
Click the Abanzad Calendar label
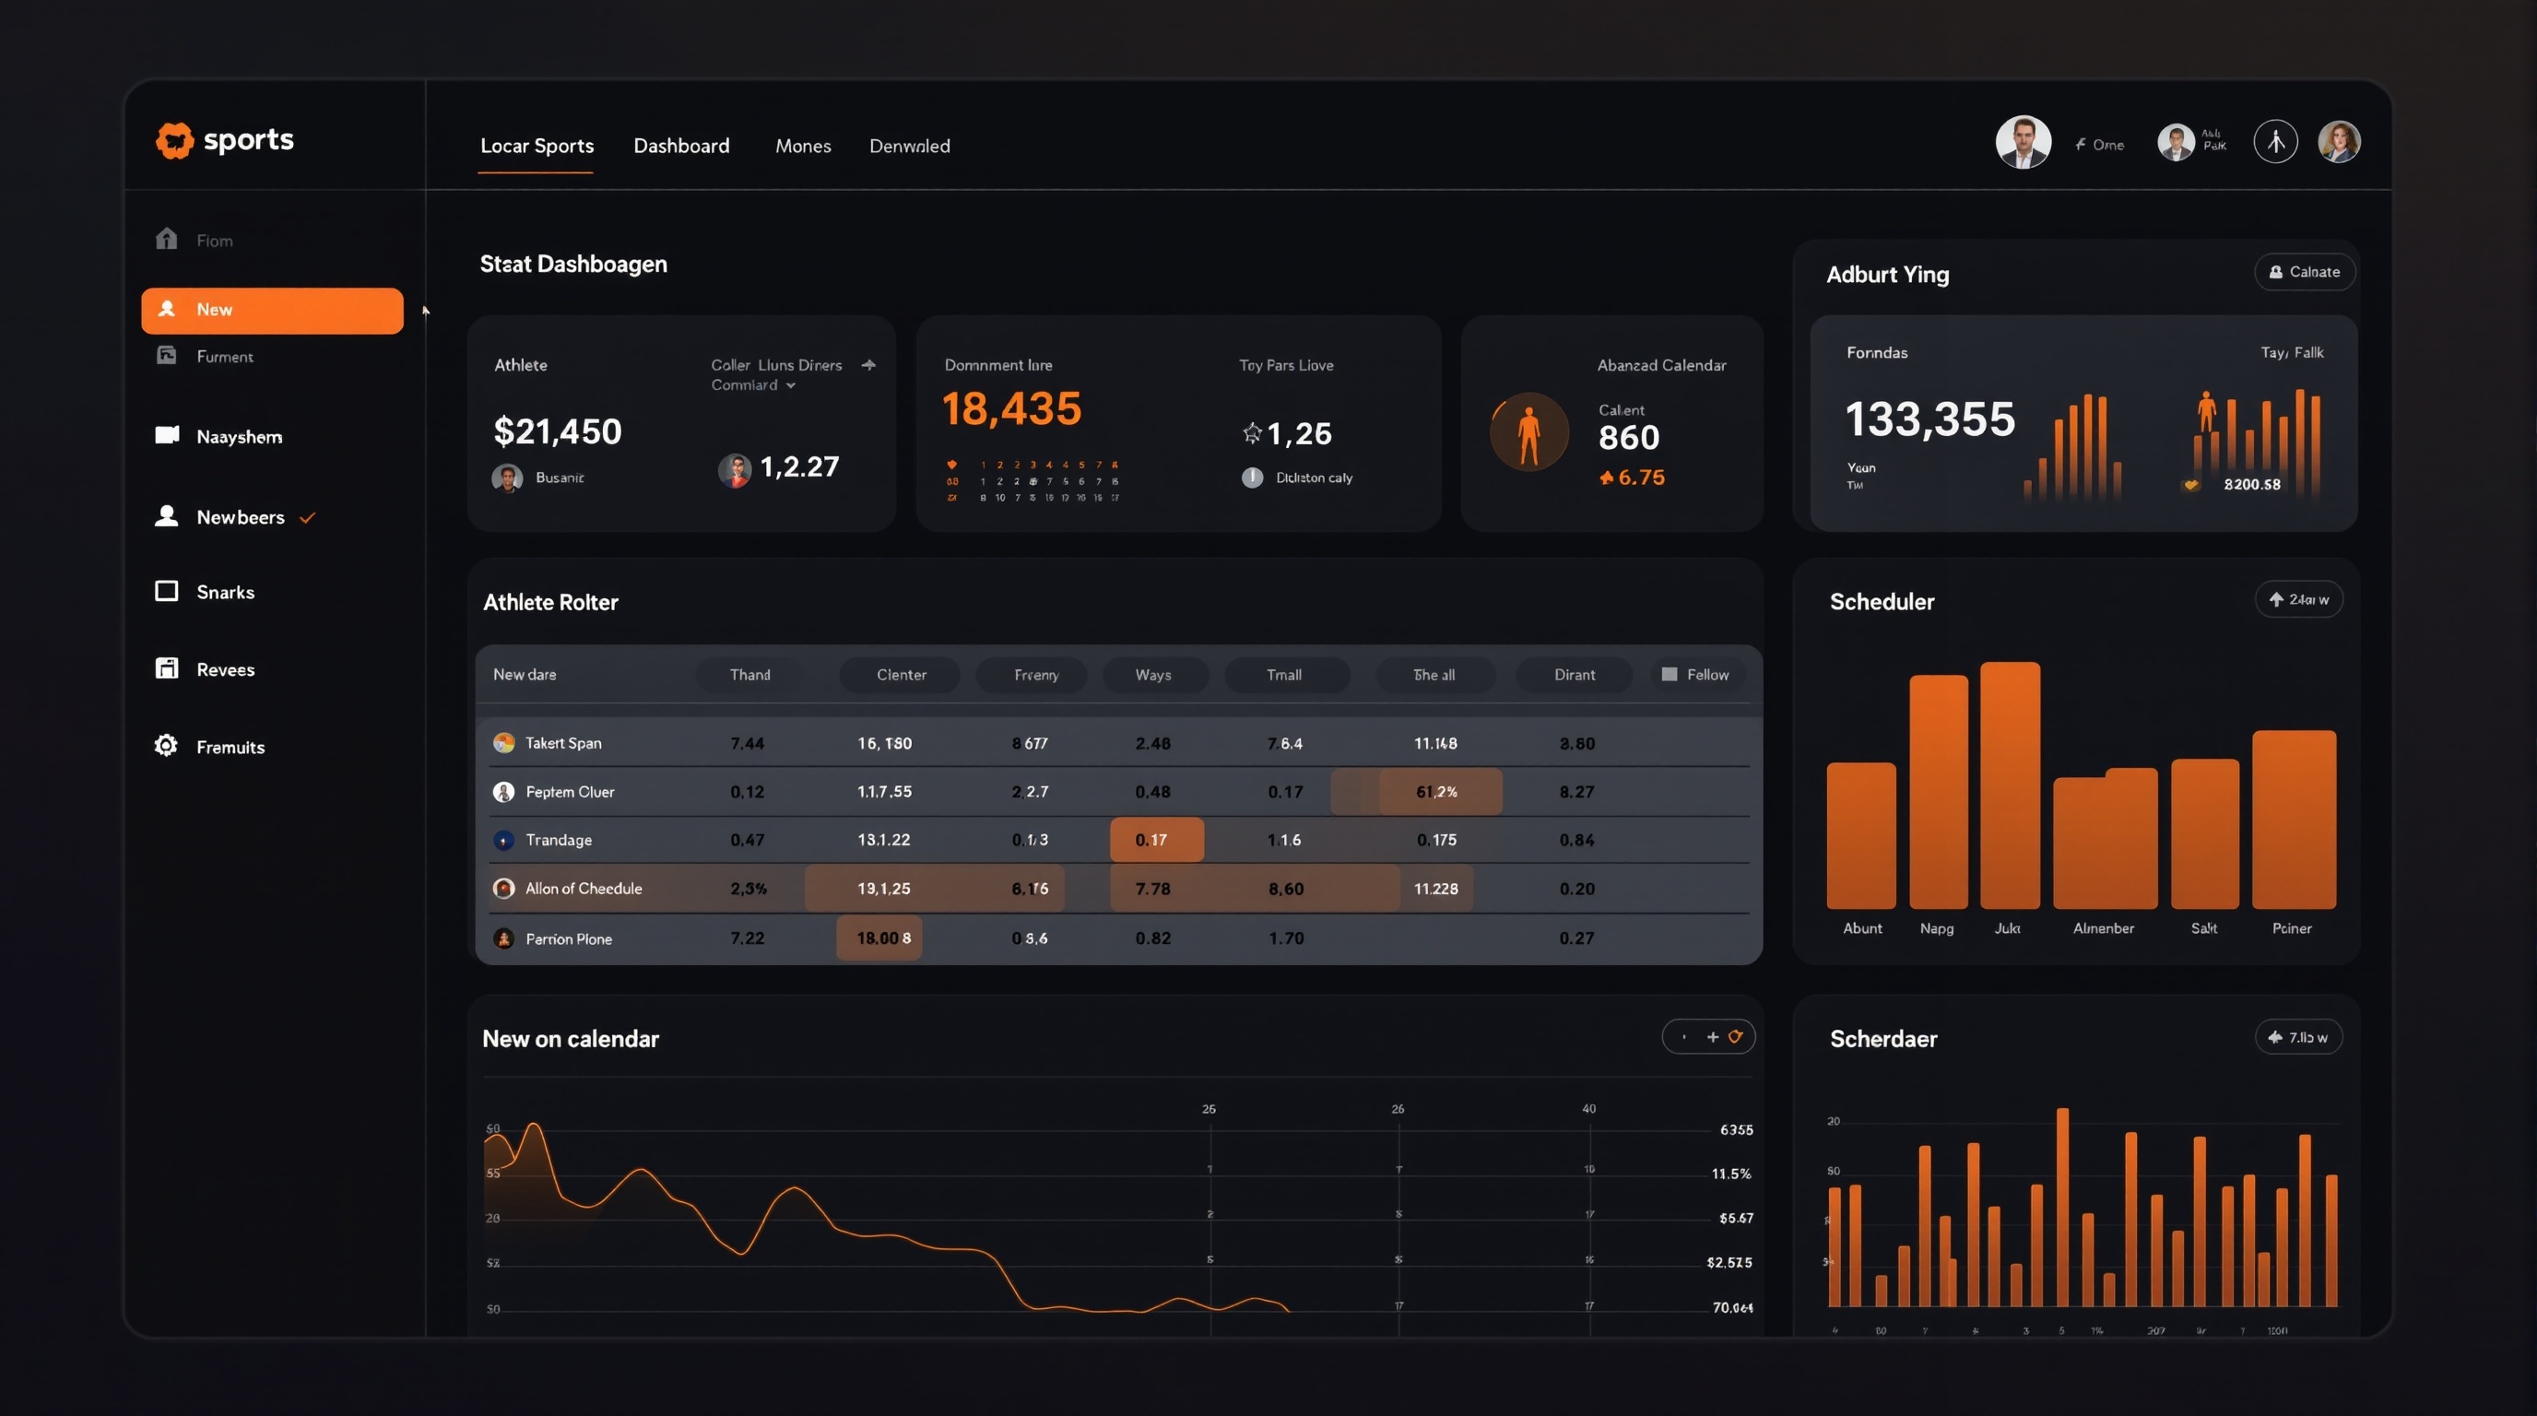1661,365
